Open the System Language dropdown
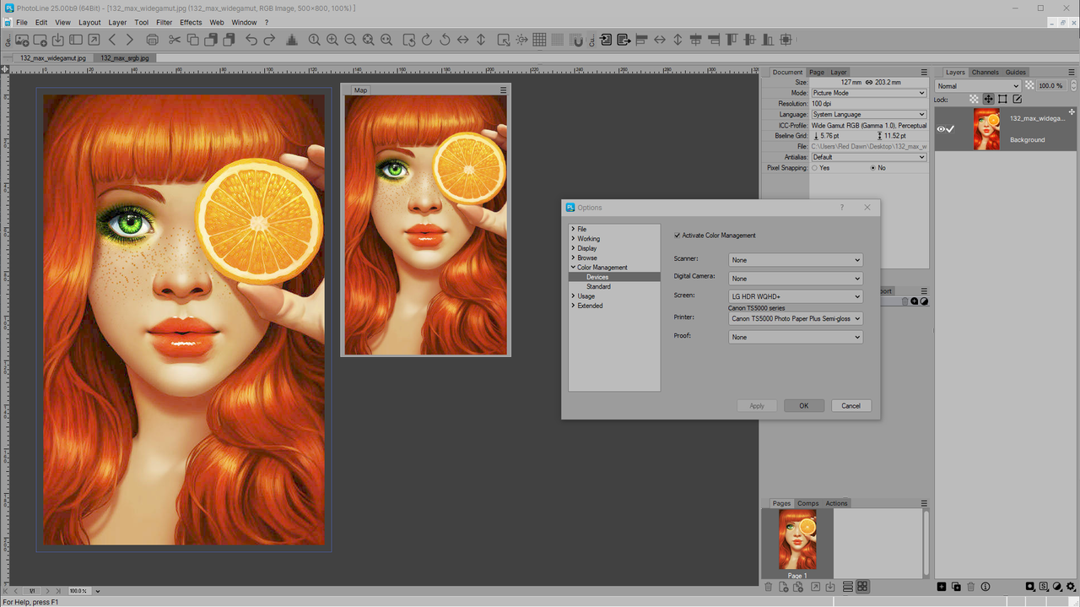 click(868, 114)
